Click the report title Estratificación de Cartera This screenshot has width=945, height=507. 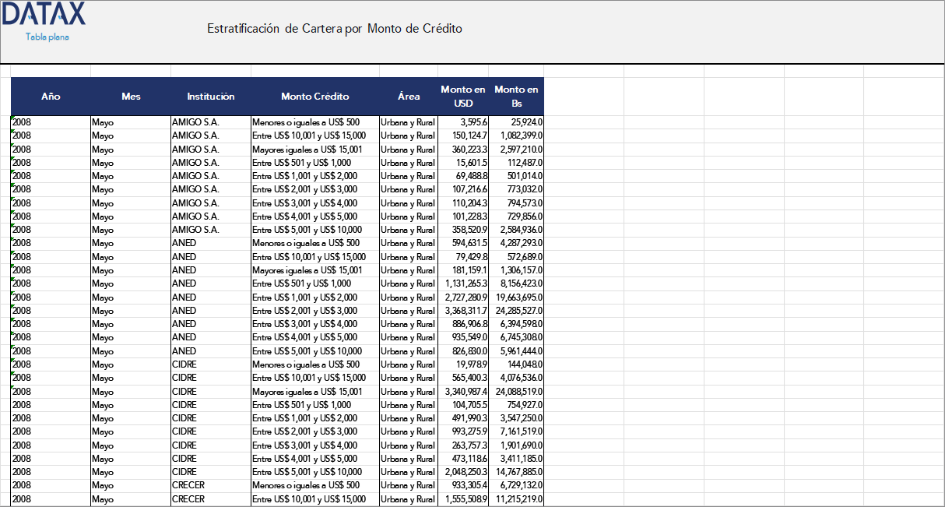coord(335,28)
